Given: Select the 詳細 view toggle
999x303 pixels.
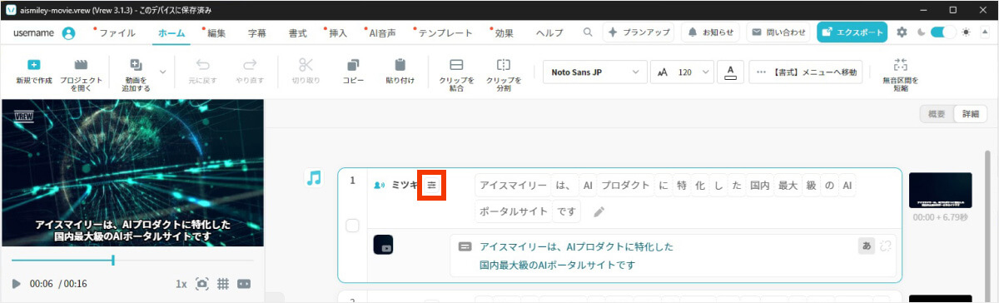Looking at the screenshot, I should pos(970,114).
